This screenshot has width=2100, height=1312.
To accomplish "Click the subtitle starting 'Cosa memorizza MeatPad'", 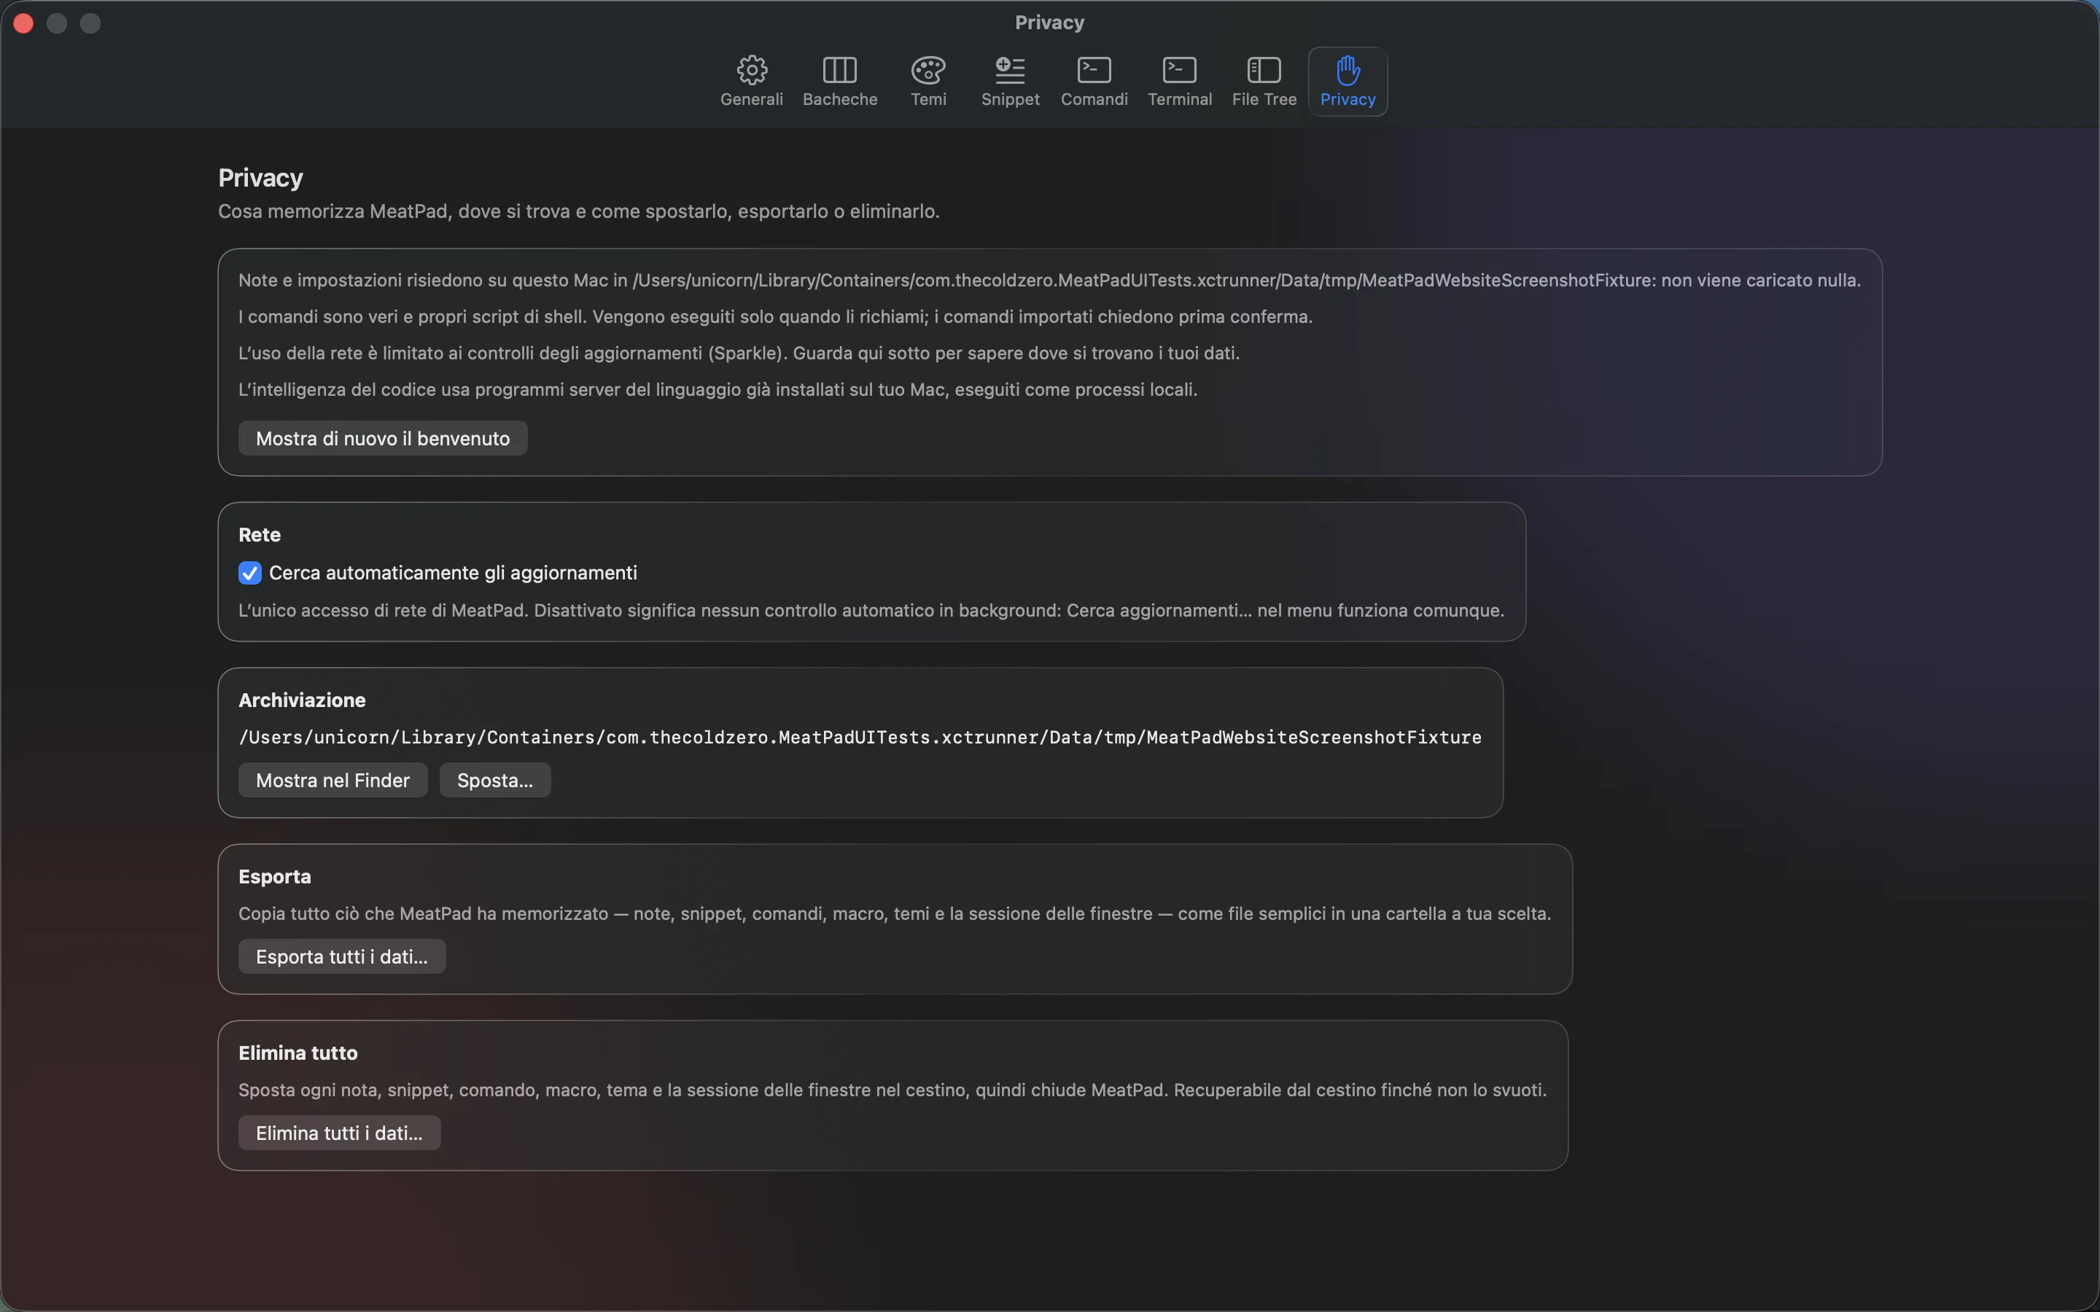I will point(579,211).
